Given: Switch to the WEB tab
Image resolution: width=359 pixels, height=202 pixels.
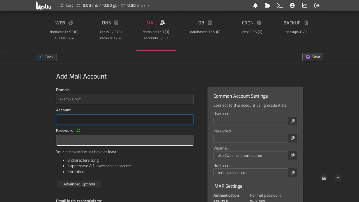Looking at the screenshot, I should tap(64, 31).
